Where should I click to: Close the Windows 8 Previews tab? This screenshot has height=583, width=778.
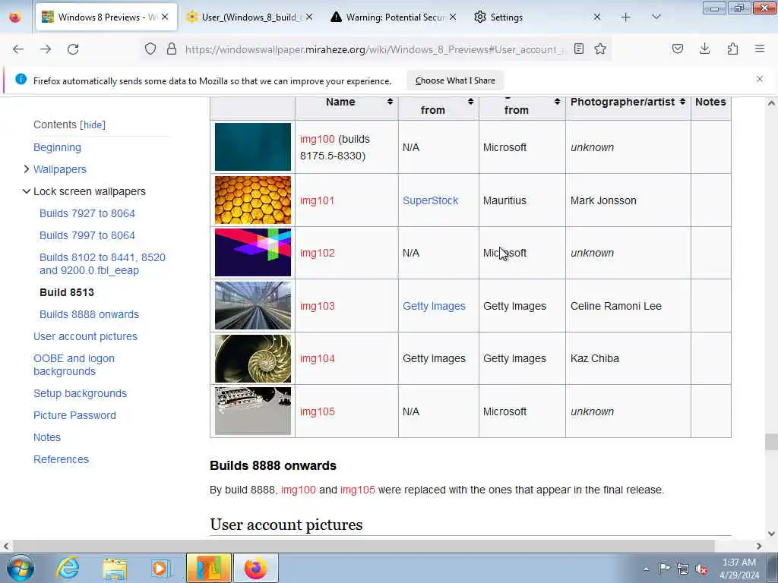point(165,17)
